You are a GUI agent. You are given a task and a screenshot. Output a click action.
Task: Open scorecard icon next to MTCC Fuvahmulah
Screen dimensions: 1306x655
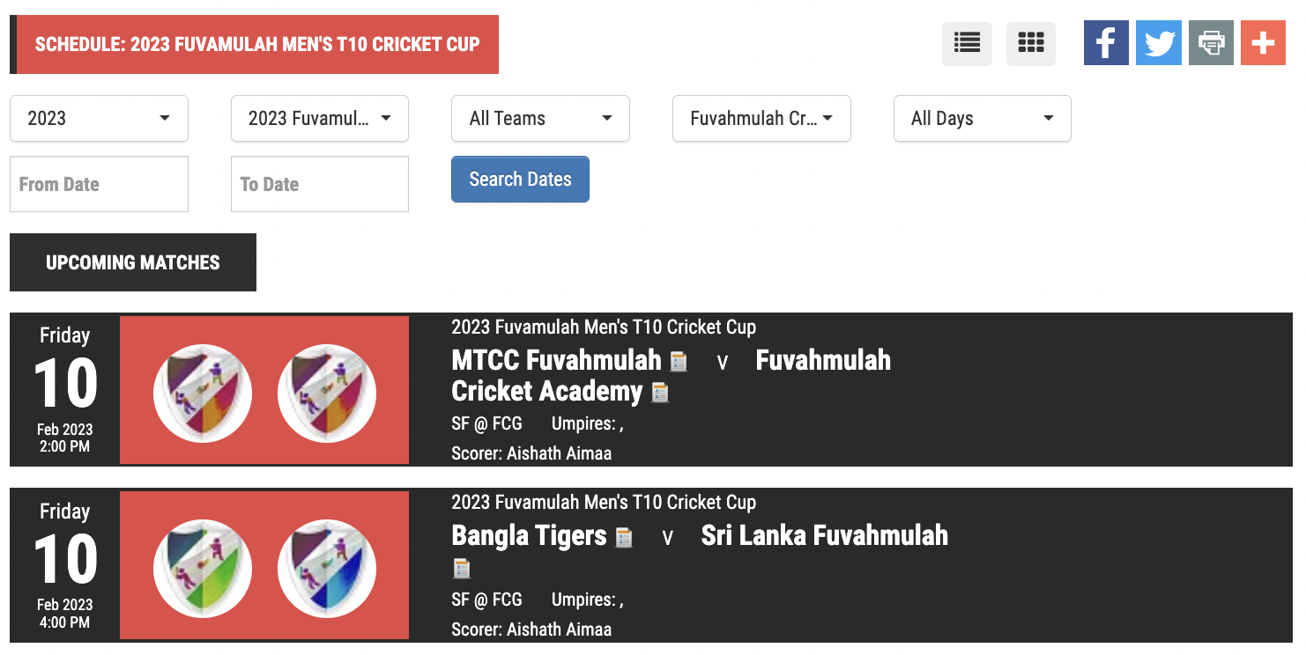click(679, 362)
